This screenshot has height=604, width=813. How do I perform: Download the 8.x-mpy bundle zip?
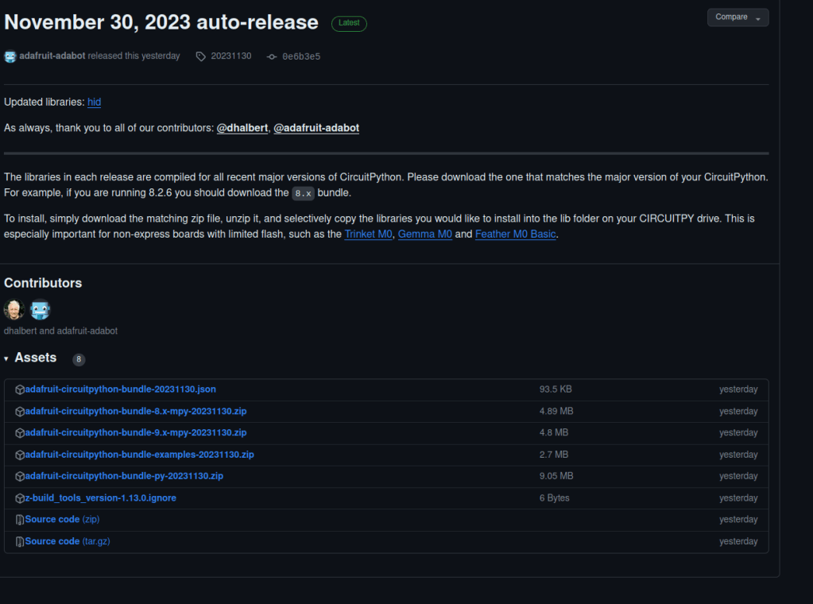point(136,412)
